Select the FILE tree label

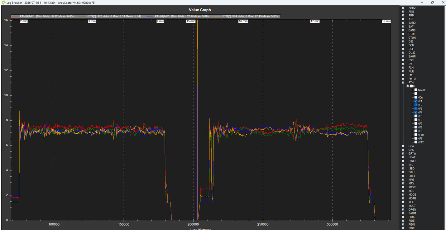pyautogui.click(x=411, y=71)
